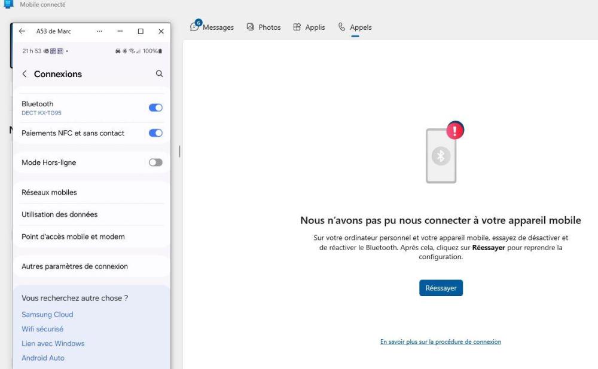Tap the search magnifier in Connexions
This screenshot has height=369, width=598.
[x=159, y=74]
